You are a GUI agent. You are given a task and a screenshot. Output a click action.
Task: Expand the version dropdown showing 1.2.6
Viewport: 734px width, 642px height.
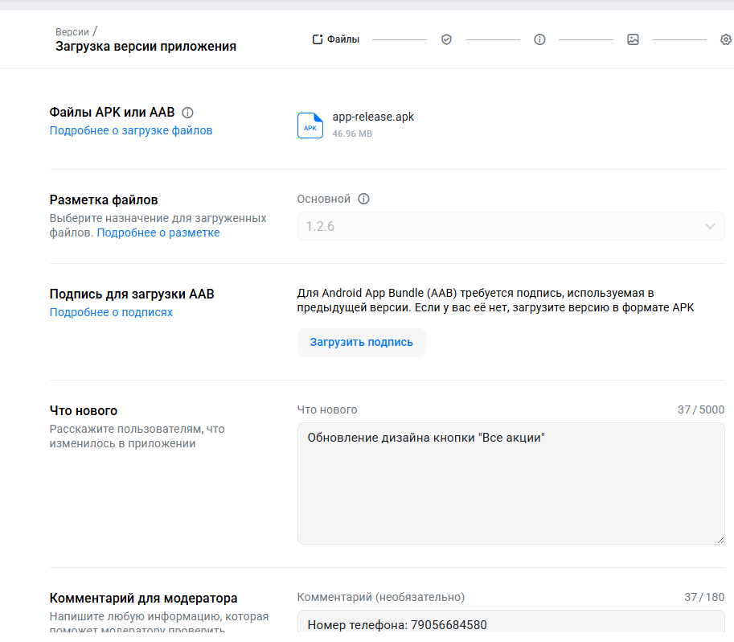point(710,226)
